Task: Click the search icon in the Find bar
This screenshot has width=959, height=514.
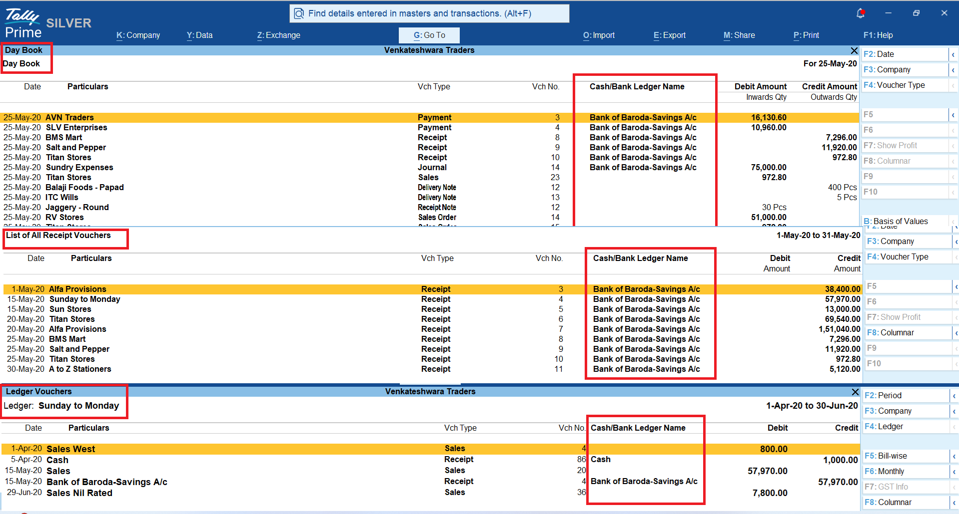Action: coord(299,13)
